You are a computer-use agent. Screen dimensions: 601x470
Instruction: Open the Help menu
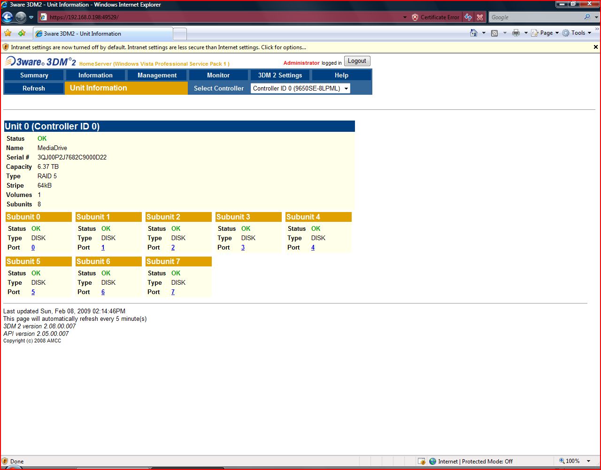point(341,75)
